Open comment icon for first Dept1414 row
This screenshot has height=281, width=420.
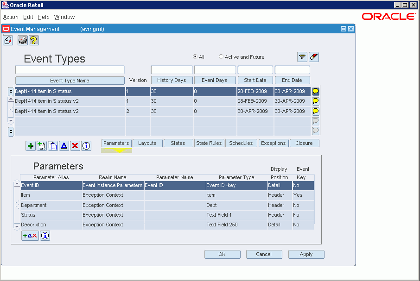pyautogui.click(x=316, y=92)
